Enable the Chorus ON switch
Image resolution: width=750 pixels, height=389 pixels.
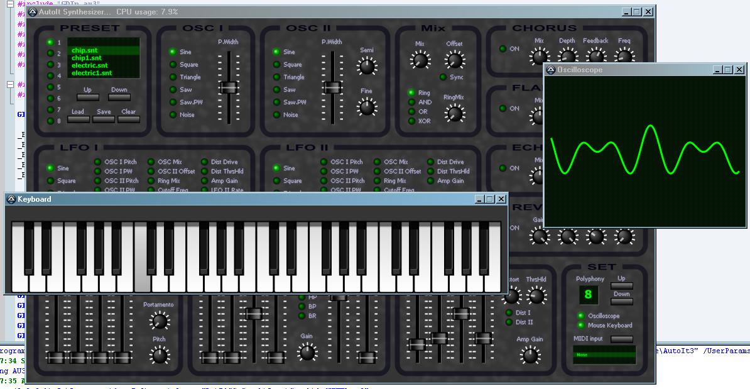(x=503, y=49)
